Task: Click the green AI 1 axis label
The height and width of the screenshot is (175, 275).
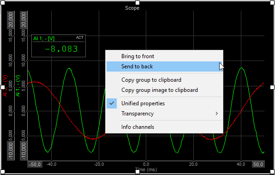Action: coord(18,86)
